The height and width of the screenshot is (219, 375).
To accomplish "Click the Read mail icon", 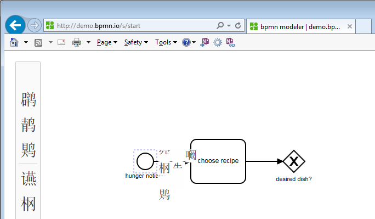I will (61, 42).
